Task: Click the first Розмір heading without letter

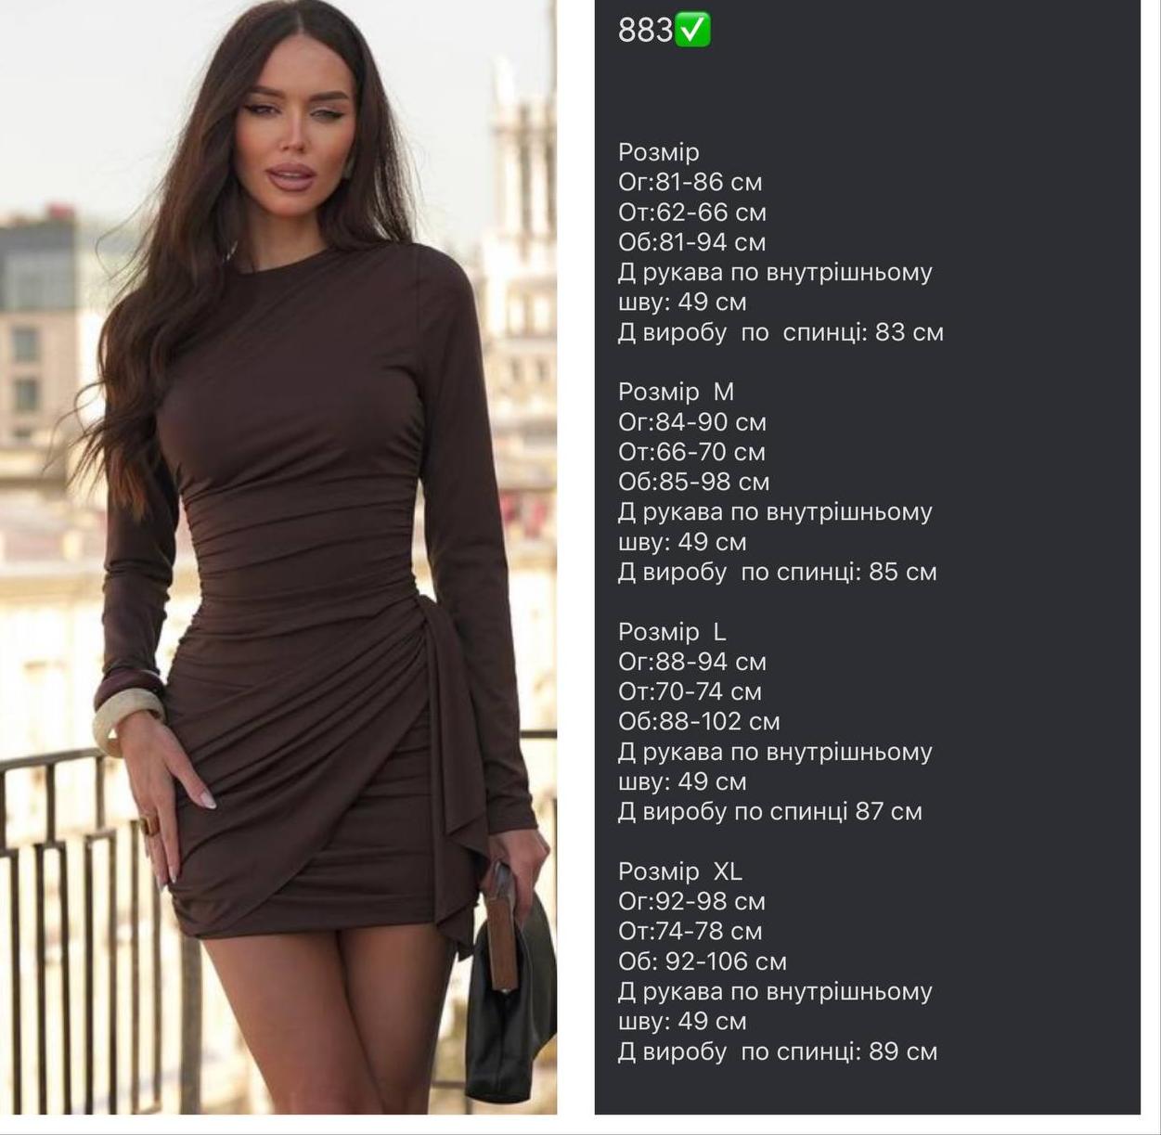Action: 659,152
